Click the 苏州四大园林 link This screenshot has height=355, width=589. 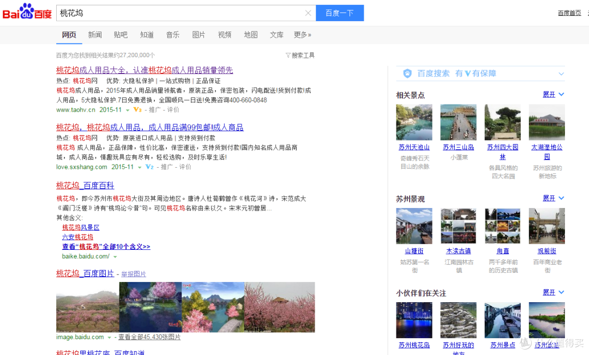point(503,152)
